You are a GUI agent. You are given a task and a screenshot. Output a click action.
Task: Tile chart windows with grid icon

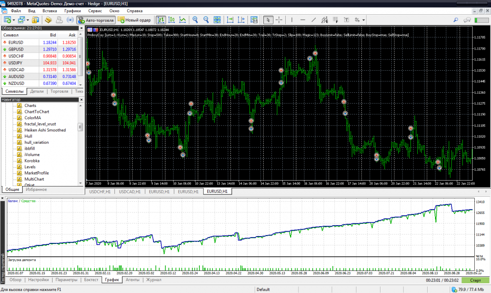[217, 20]
